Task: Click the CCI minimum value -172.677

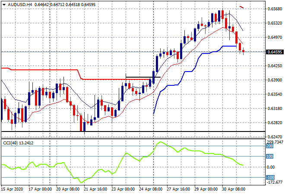Action: click(x=275, y=182)
